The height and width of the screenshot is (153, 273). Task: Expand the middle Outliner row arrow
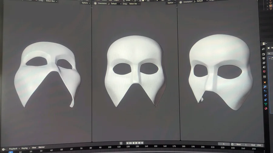(x=267, y=6)
